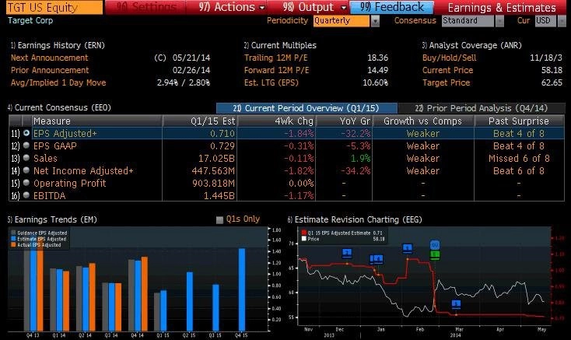Click the Measure column header
This screenshot has height=340, width=571.
(96, 121)
